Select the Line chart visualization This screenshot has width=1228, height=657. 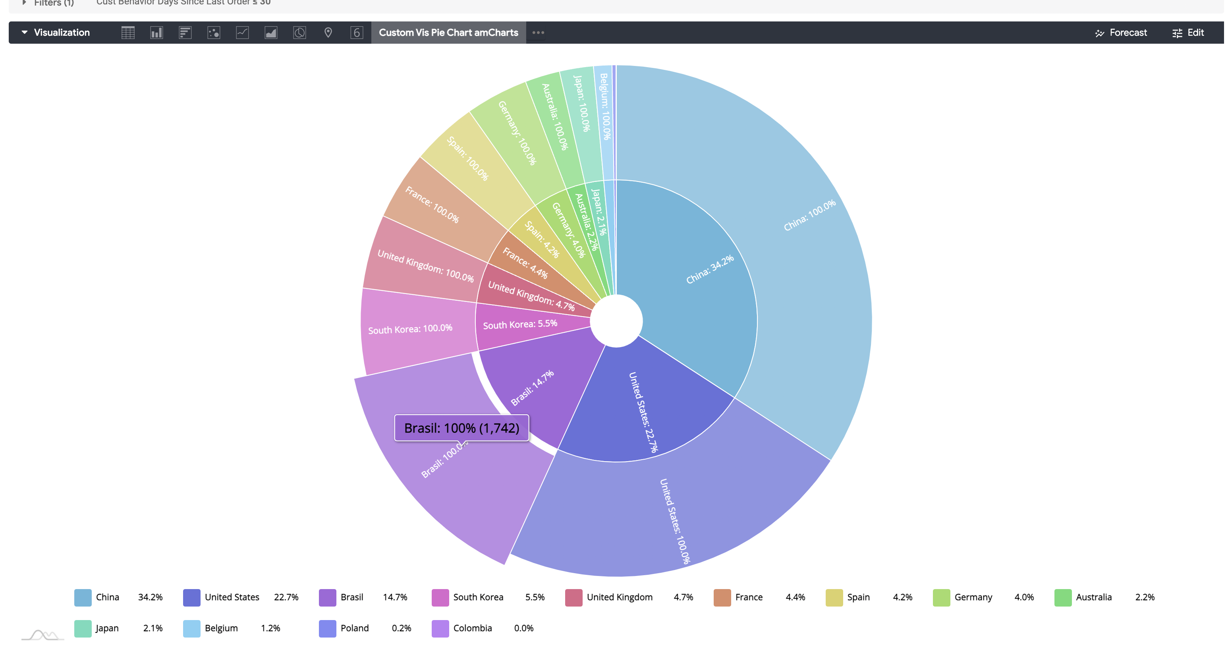pyautogui.click(x=242, y=33)
